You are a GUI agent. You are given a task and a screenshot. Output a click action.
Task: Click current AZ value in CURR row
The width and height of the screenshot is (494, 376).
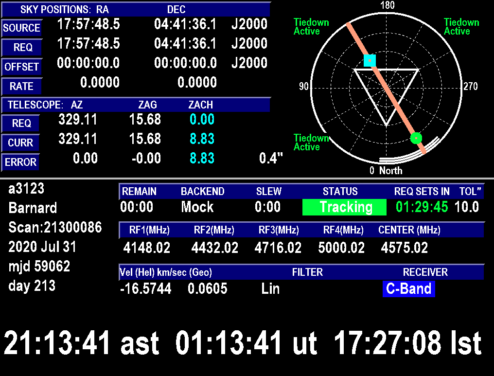(78, 139)
